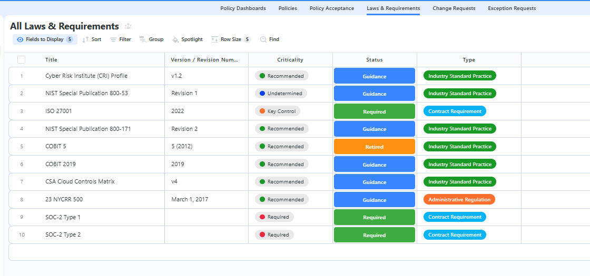The height and width of the screenshot is (276, 590).
Task: Open the SOC-2 Type 2 record
Action: click(63, 234)
